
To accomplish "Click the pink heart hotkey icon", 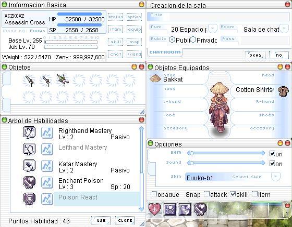I will [x=154, y=209].
